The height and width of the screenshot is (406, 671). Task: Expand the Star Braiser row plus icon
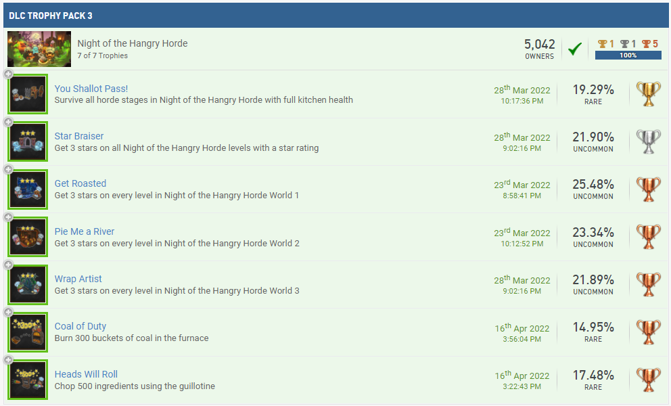point(8,122)
